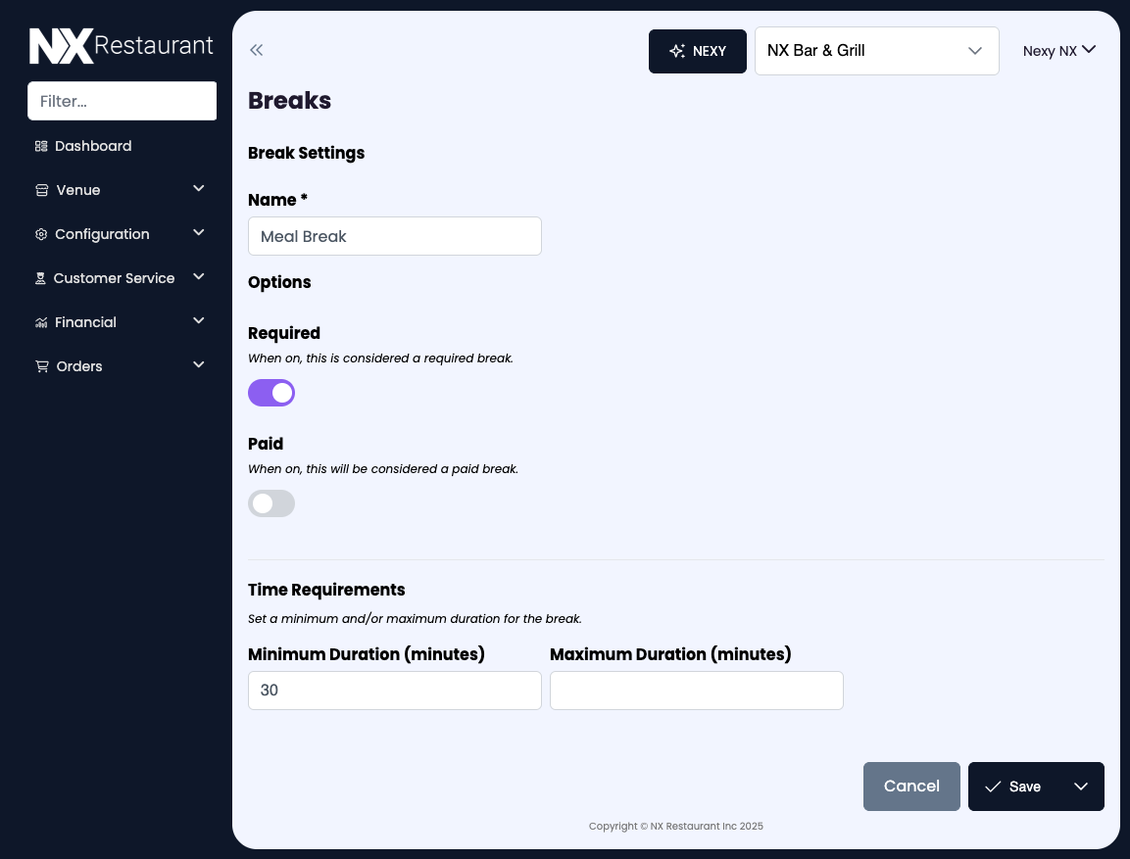1130x859 pixels.
Task: Open the Nexy NX user menu
Action: coord(1058,51)
